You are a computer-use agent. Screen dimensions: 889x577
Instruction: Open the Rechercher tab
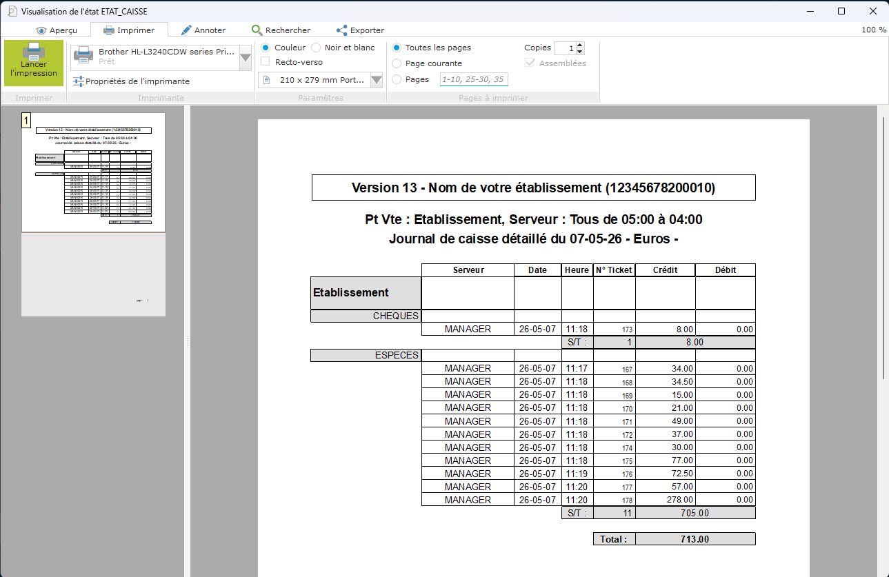pyautogui.click(x=281, y=30)
